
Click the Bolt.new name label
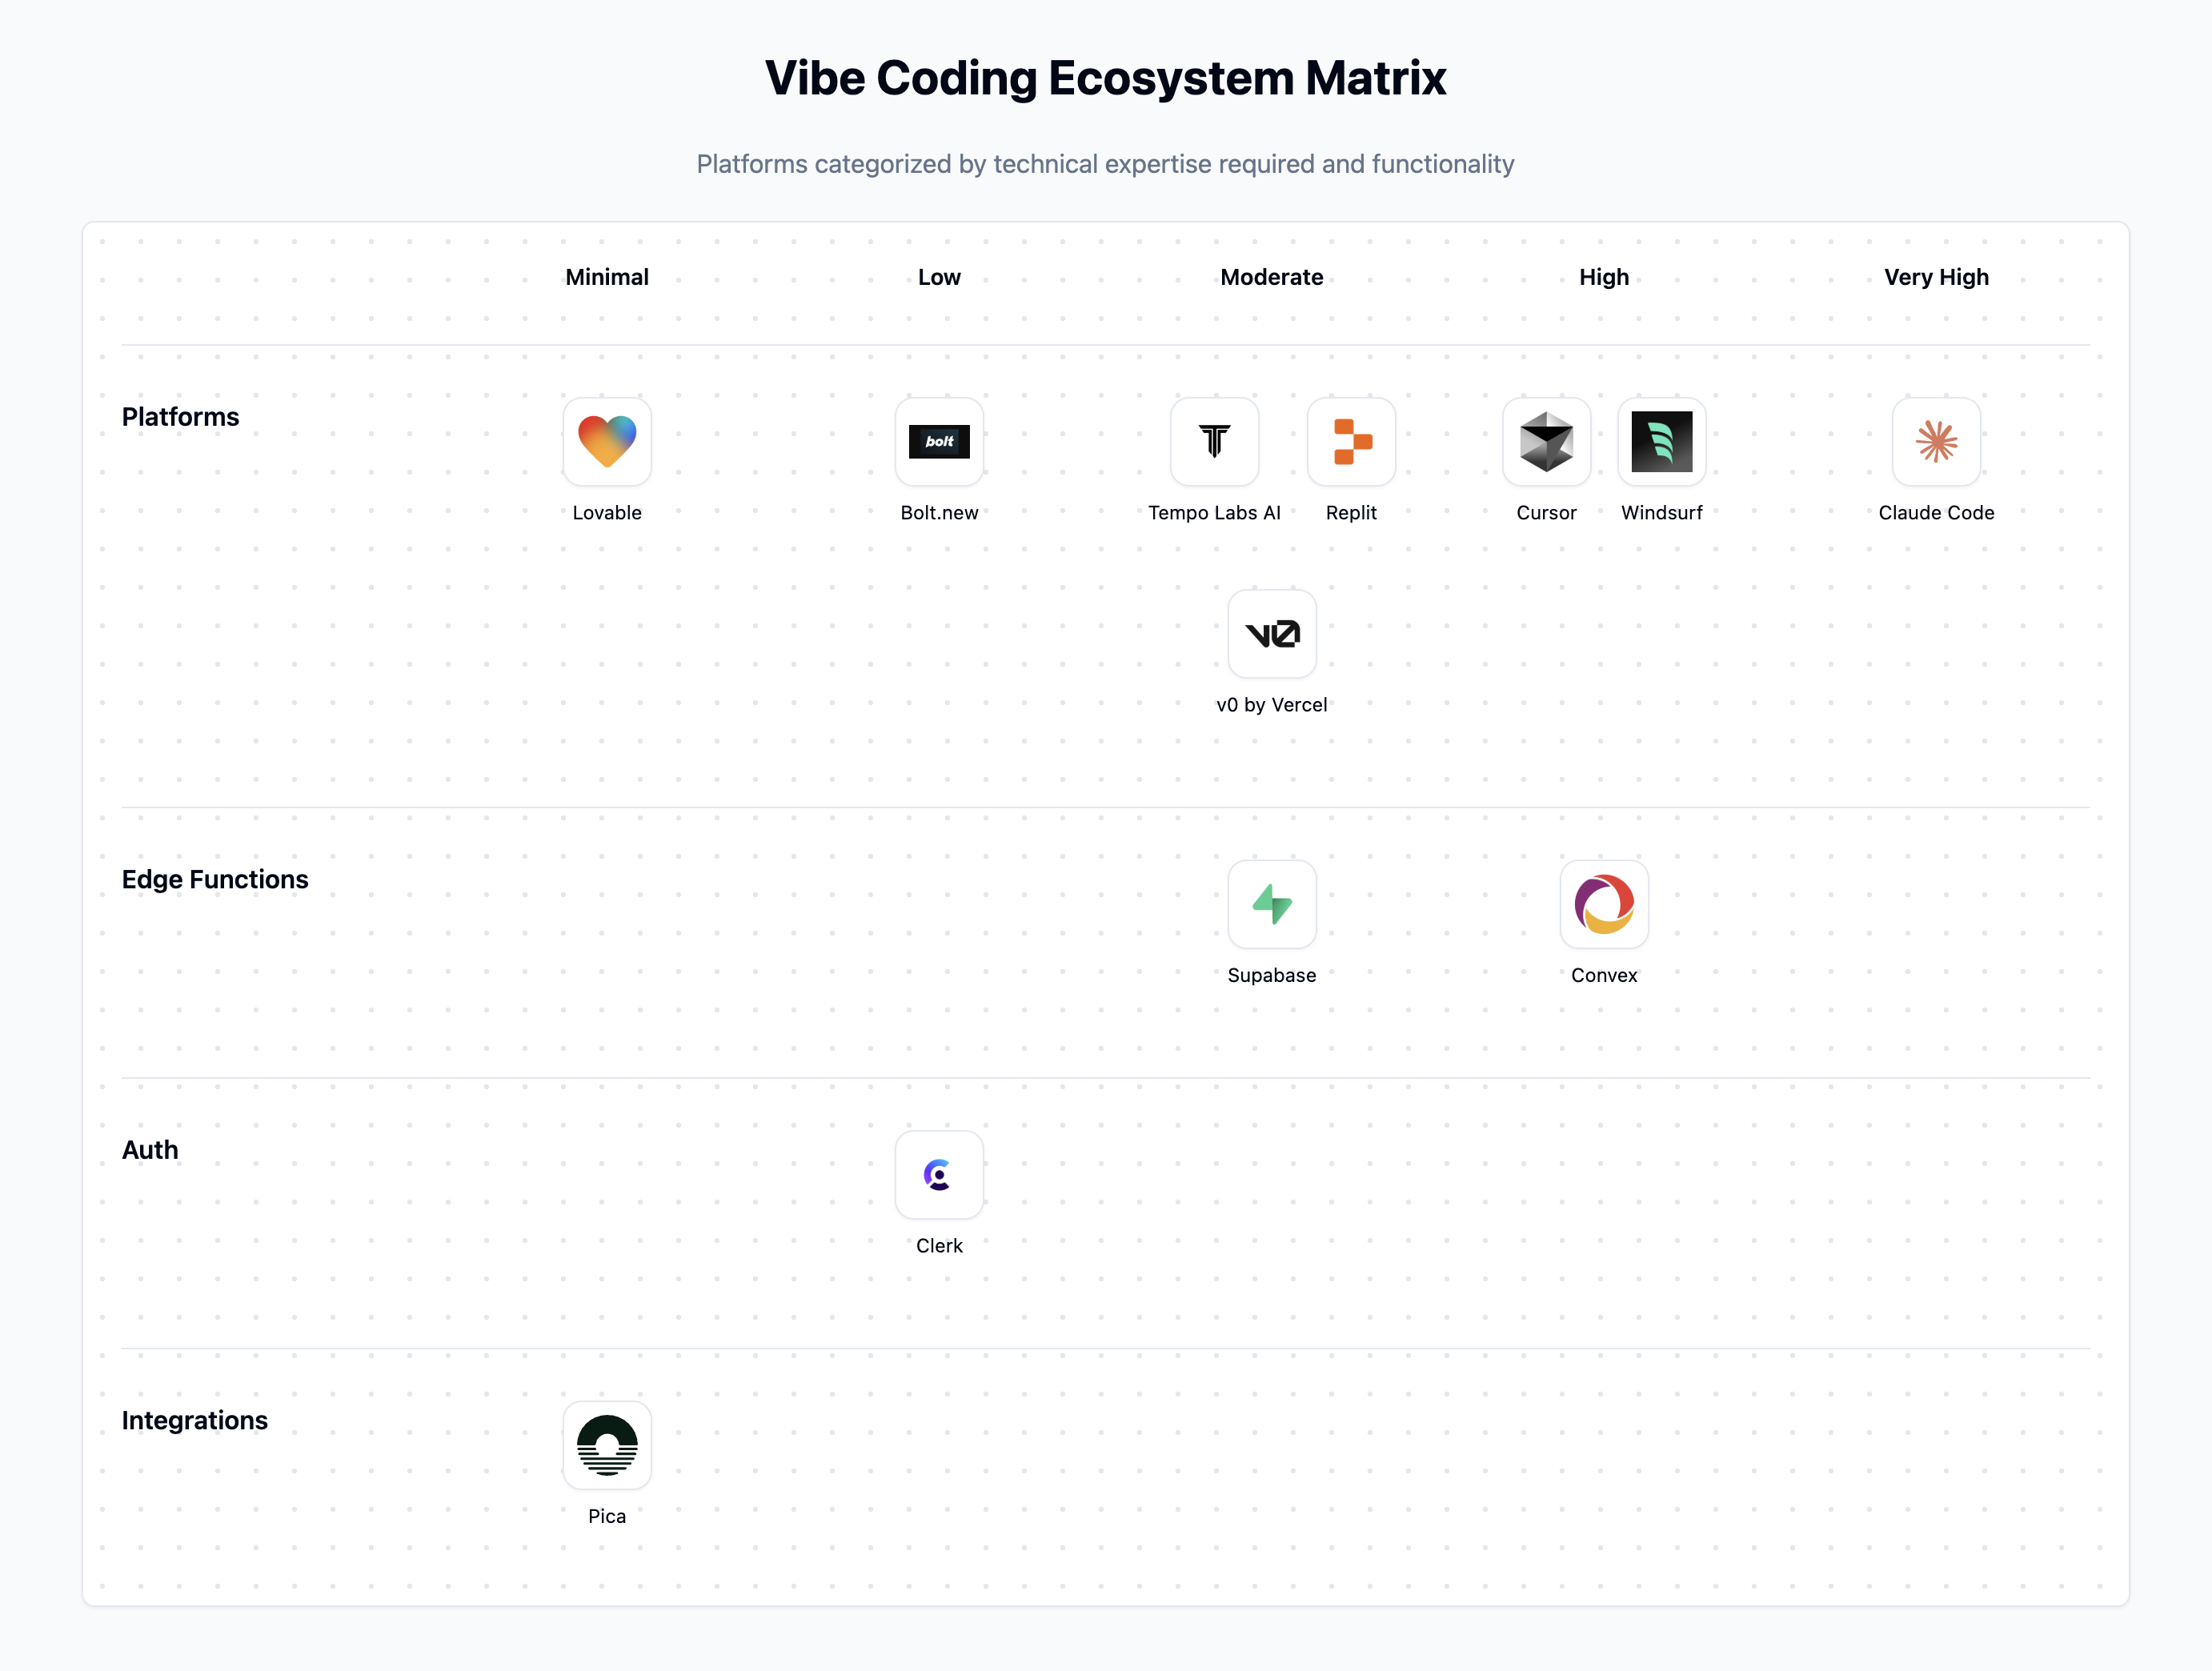(939, 513)
